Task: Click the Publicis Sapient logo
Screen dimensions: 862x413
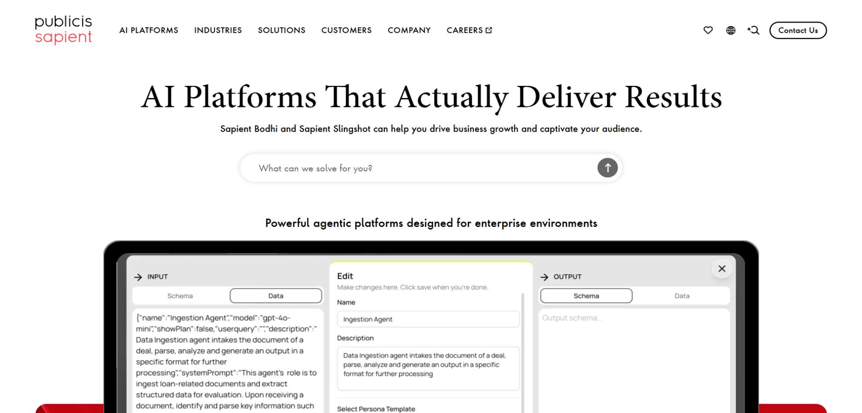Action: (63, 30)
